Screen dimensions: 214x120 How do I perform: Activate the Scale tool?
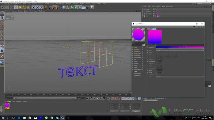pyautogui.click(x=20, y=7)
